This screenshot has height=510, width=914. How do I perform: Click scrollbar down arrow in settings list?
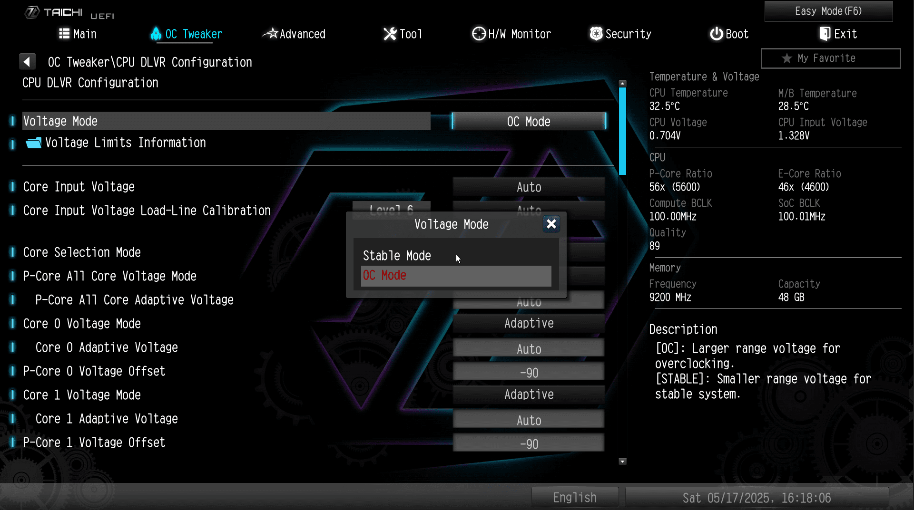click(622, 462)
